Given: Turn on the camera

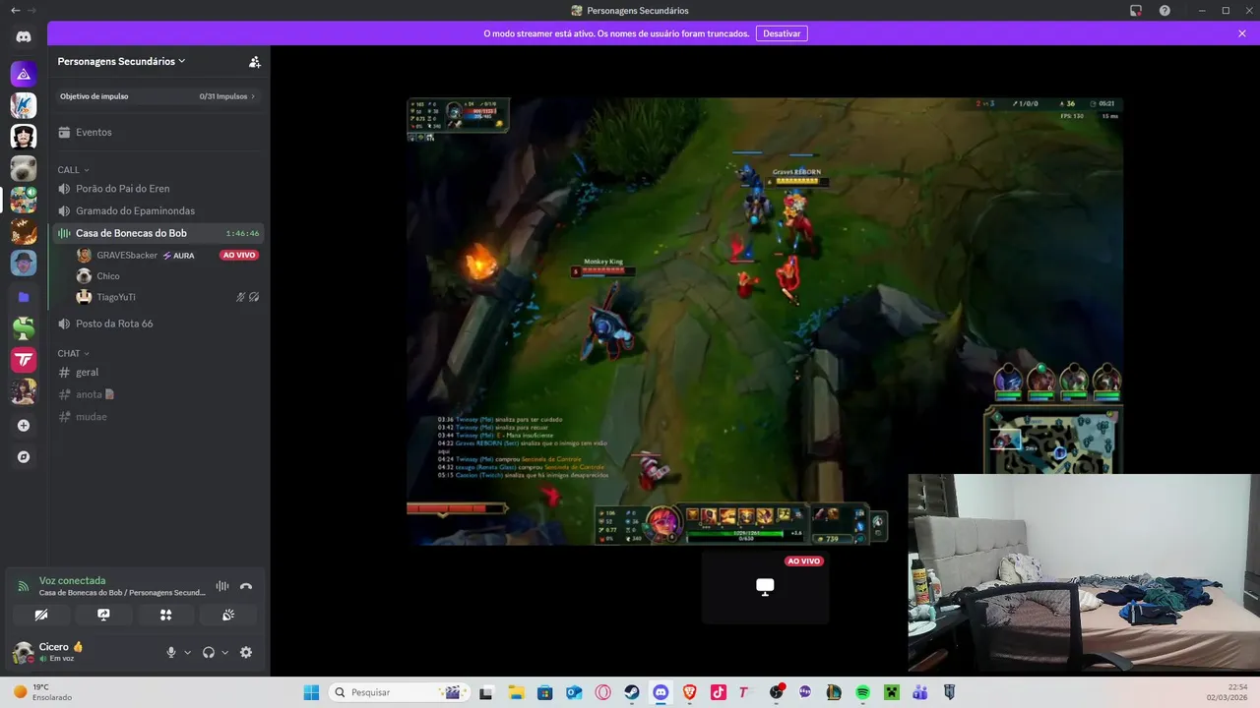Looking at the screenshot, I should tap(41, 615).
